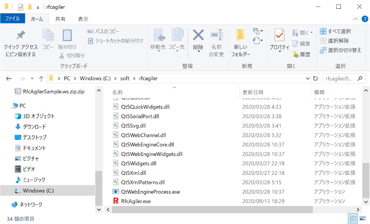370x224 pixels.
Task: Switch to details view layout icon
Action: [353, 219]
